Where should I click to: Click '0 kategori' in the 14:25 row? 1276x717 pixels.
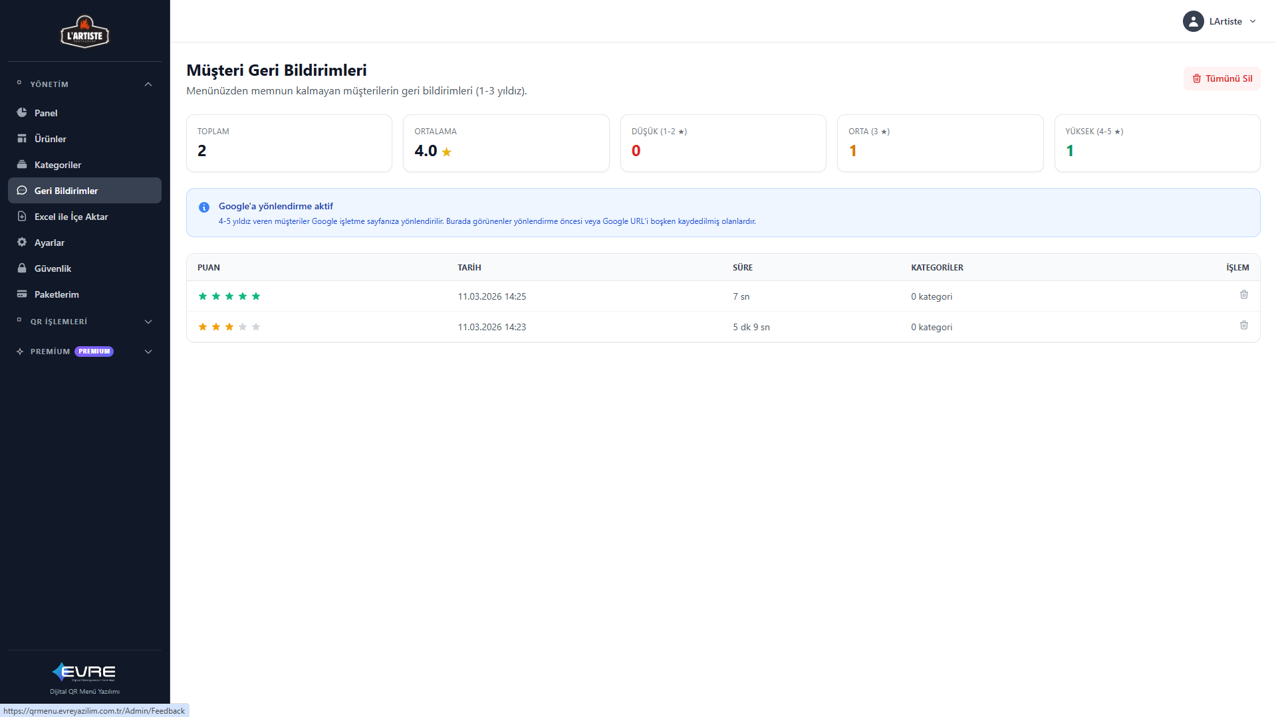click(932, 296)
